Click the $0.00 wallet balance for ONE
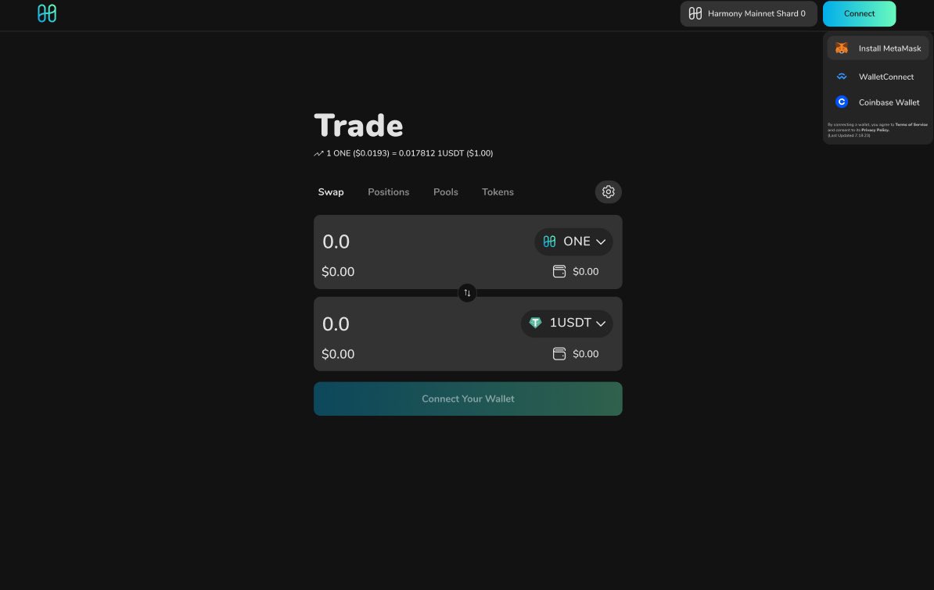 click(586, 271)
